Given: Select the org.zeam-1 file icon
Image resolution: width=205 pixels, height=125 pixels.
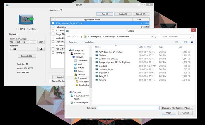Looking at the screenshot, I should 97,73.
